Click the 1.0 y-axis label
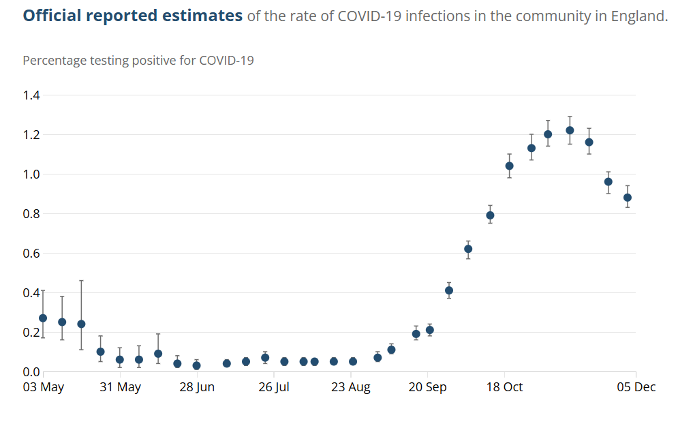This screenshot has height=426, width=678. point(32,174)
